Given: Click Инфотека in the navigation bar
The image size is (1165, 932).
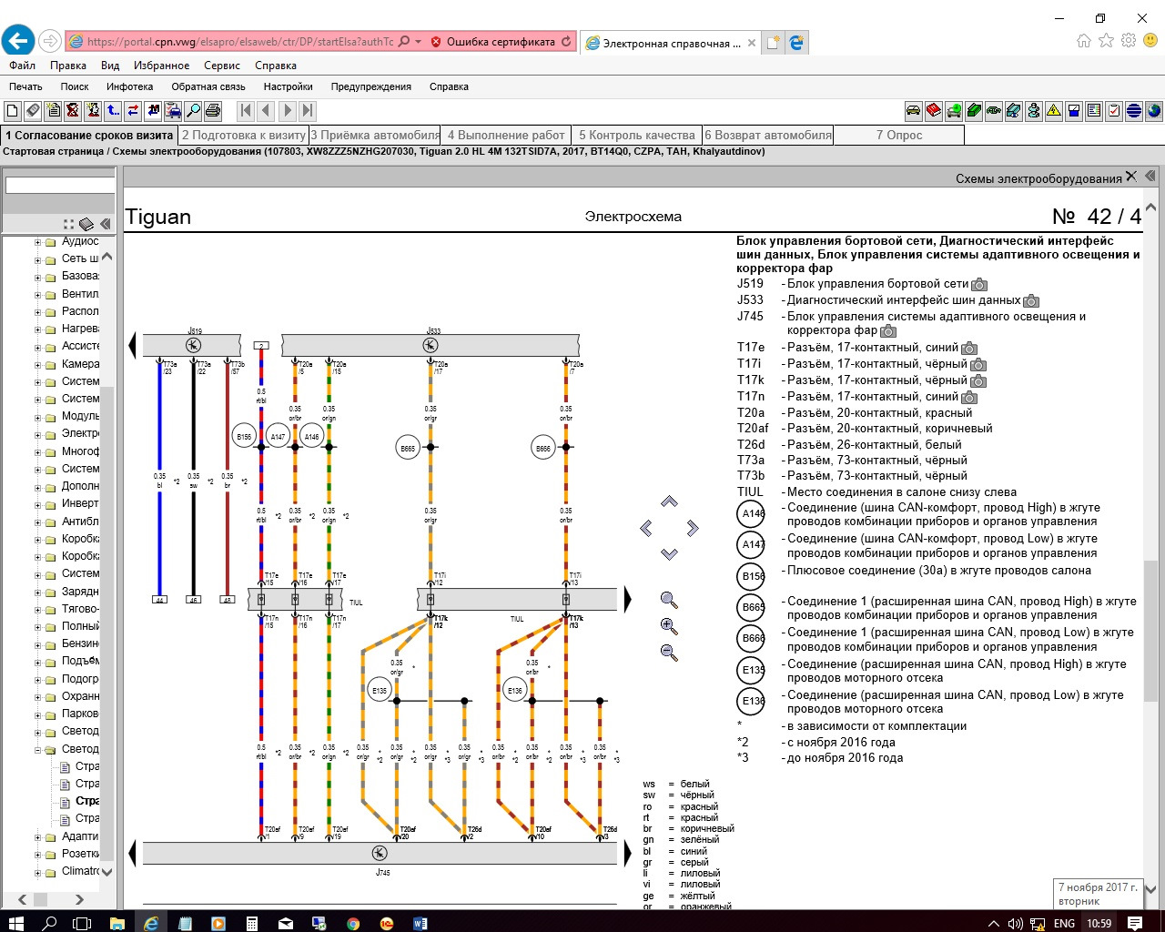Looking at the screenshot, I should [129, 86].
